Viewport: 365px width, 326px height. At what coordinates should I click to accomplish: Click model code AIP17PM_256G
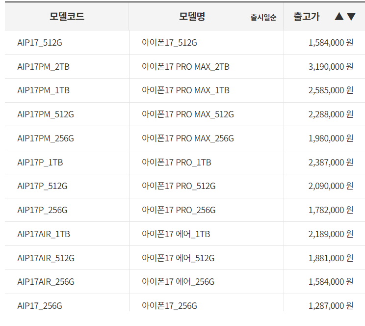[46, 138]
